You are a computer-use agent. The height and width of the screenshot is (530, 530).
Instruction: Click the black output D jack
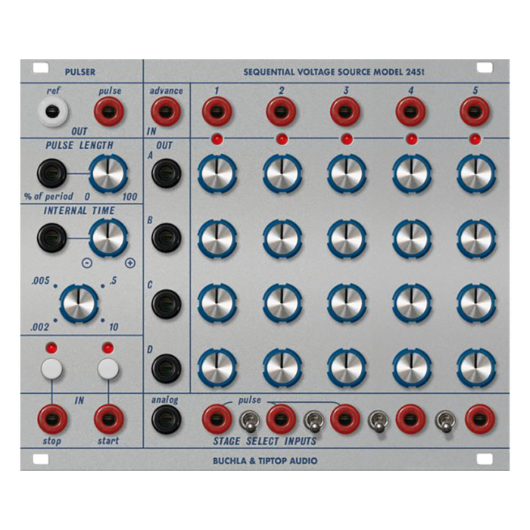[x=166, y=368]
